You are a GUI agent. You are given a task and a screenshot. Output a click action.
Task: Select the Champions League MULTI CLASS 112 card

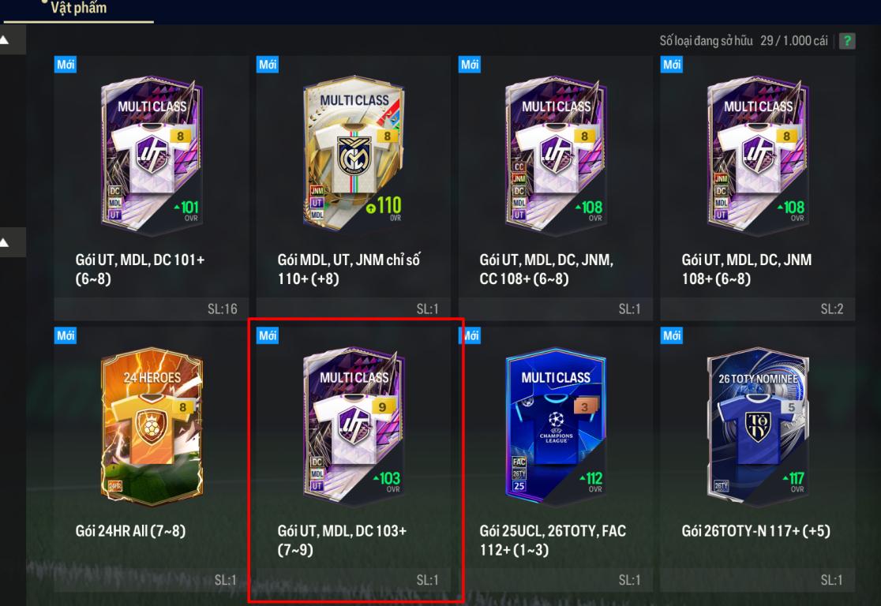pyautogui.click(x=556, y=426)
